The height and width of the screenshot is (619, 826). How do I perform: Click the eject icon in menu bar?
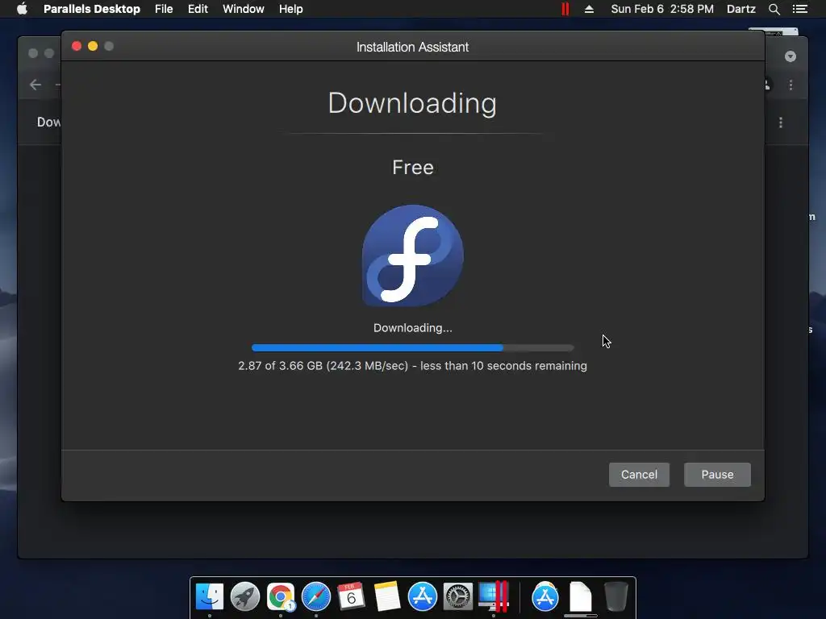(x=589, y=9)
